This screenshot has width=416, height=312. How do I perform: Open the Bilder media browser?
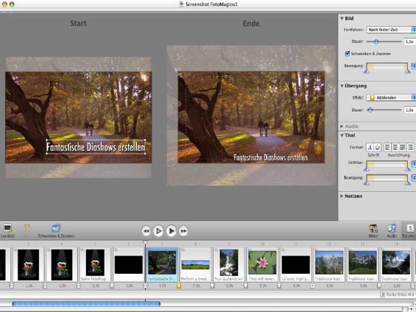373,229
